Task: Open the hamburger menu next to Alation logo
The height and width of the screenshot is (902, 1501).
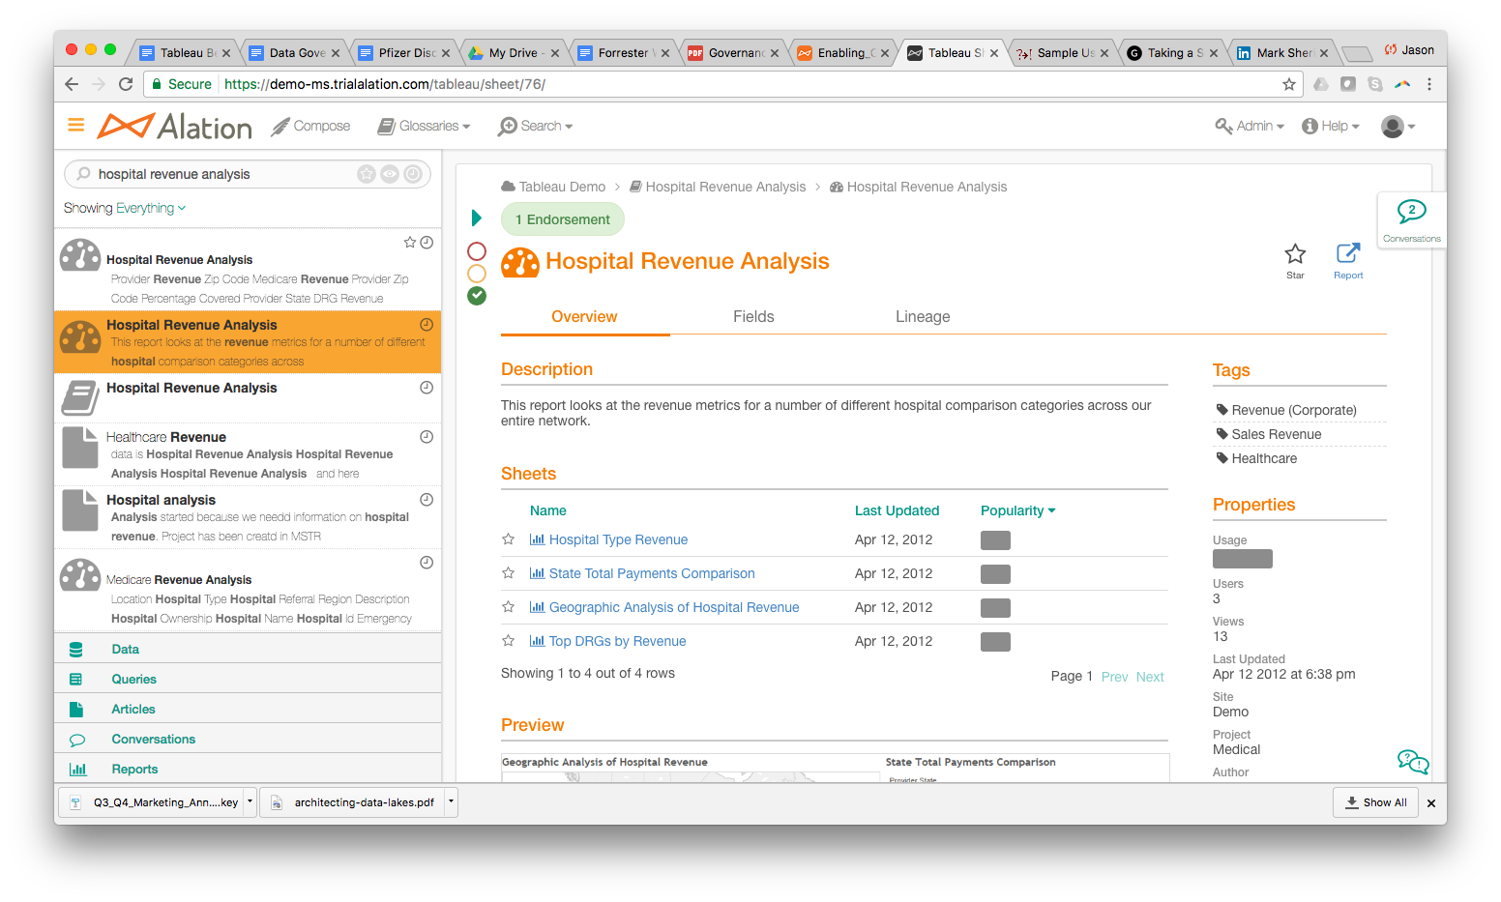Action: (x=75, y=125)
